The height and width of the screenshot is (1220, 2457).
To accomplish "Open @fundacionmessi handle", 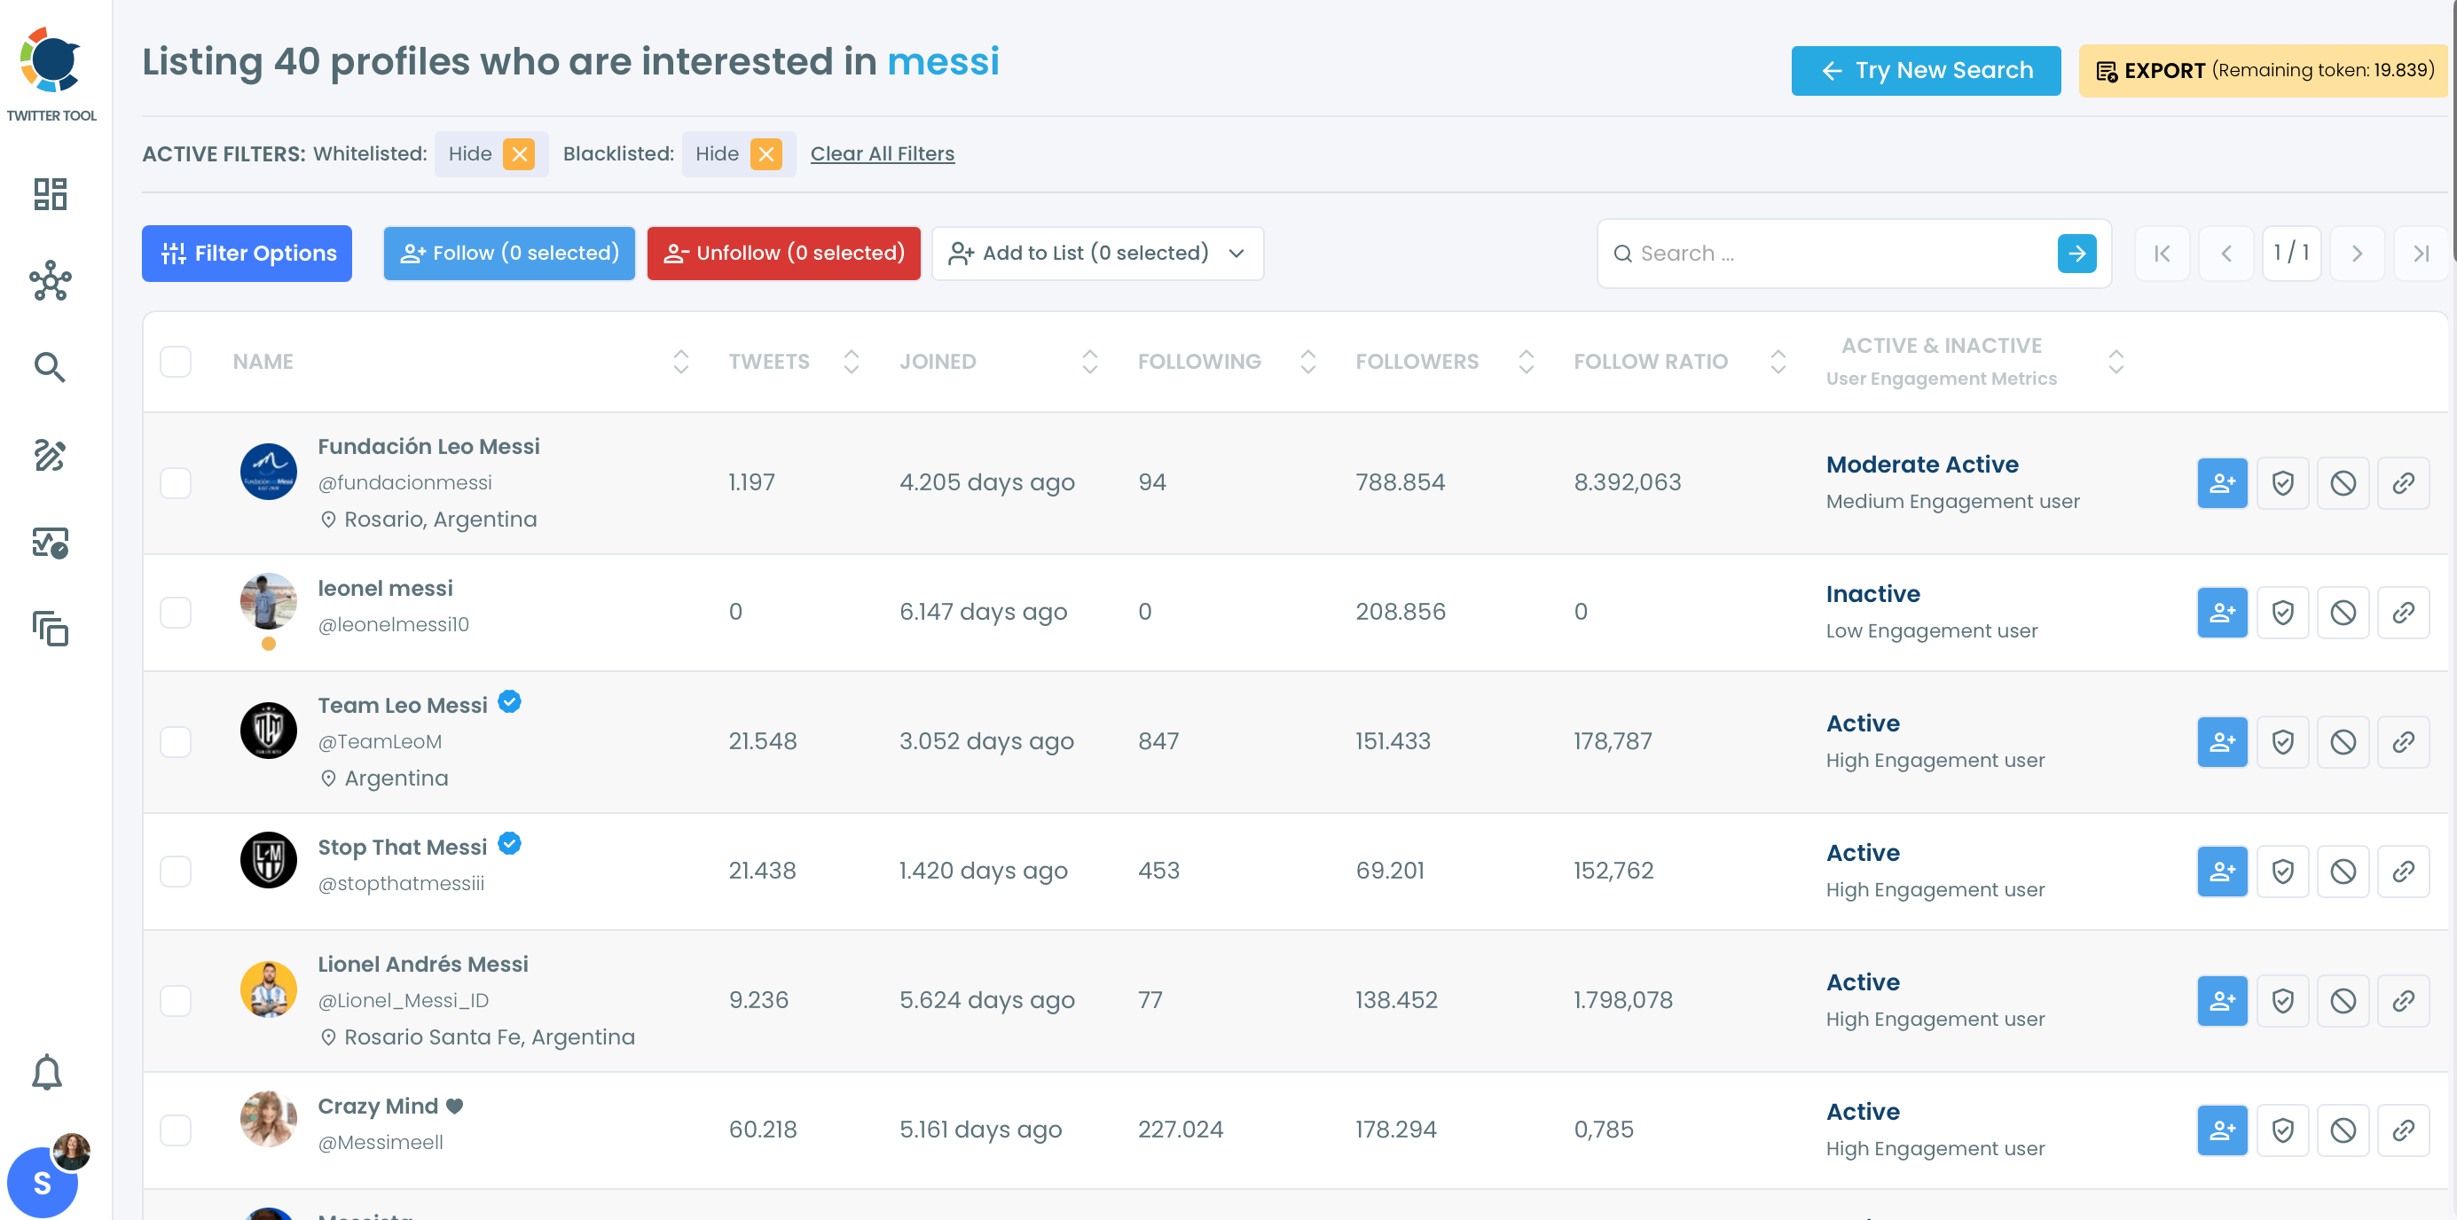I will pyautogui.click(x=404, y=483).
